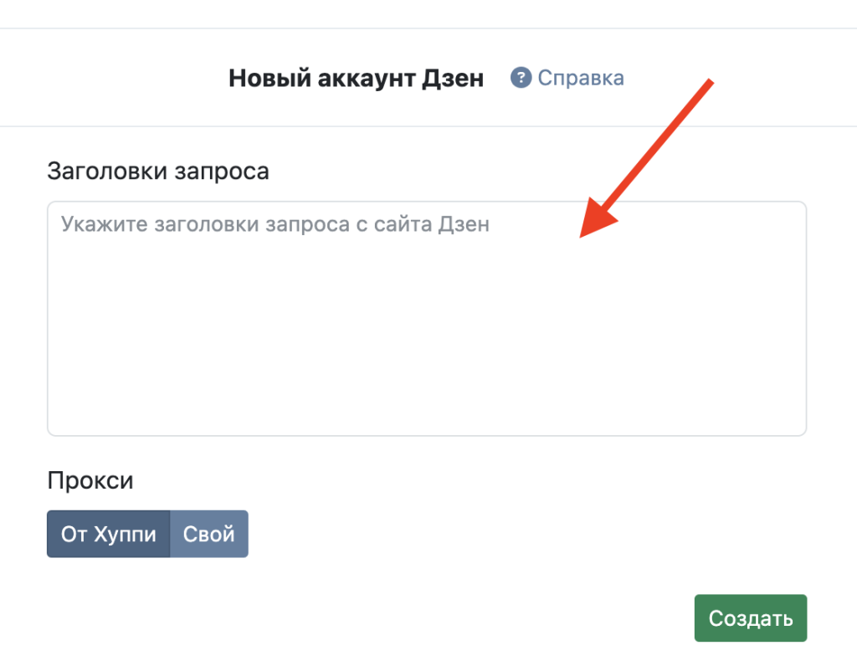Click the Заголовки запроса field label
Screen dimensions: 857x671
(x=158, y=171)
